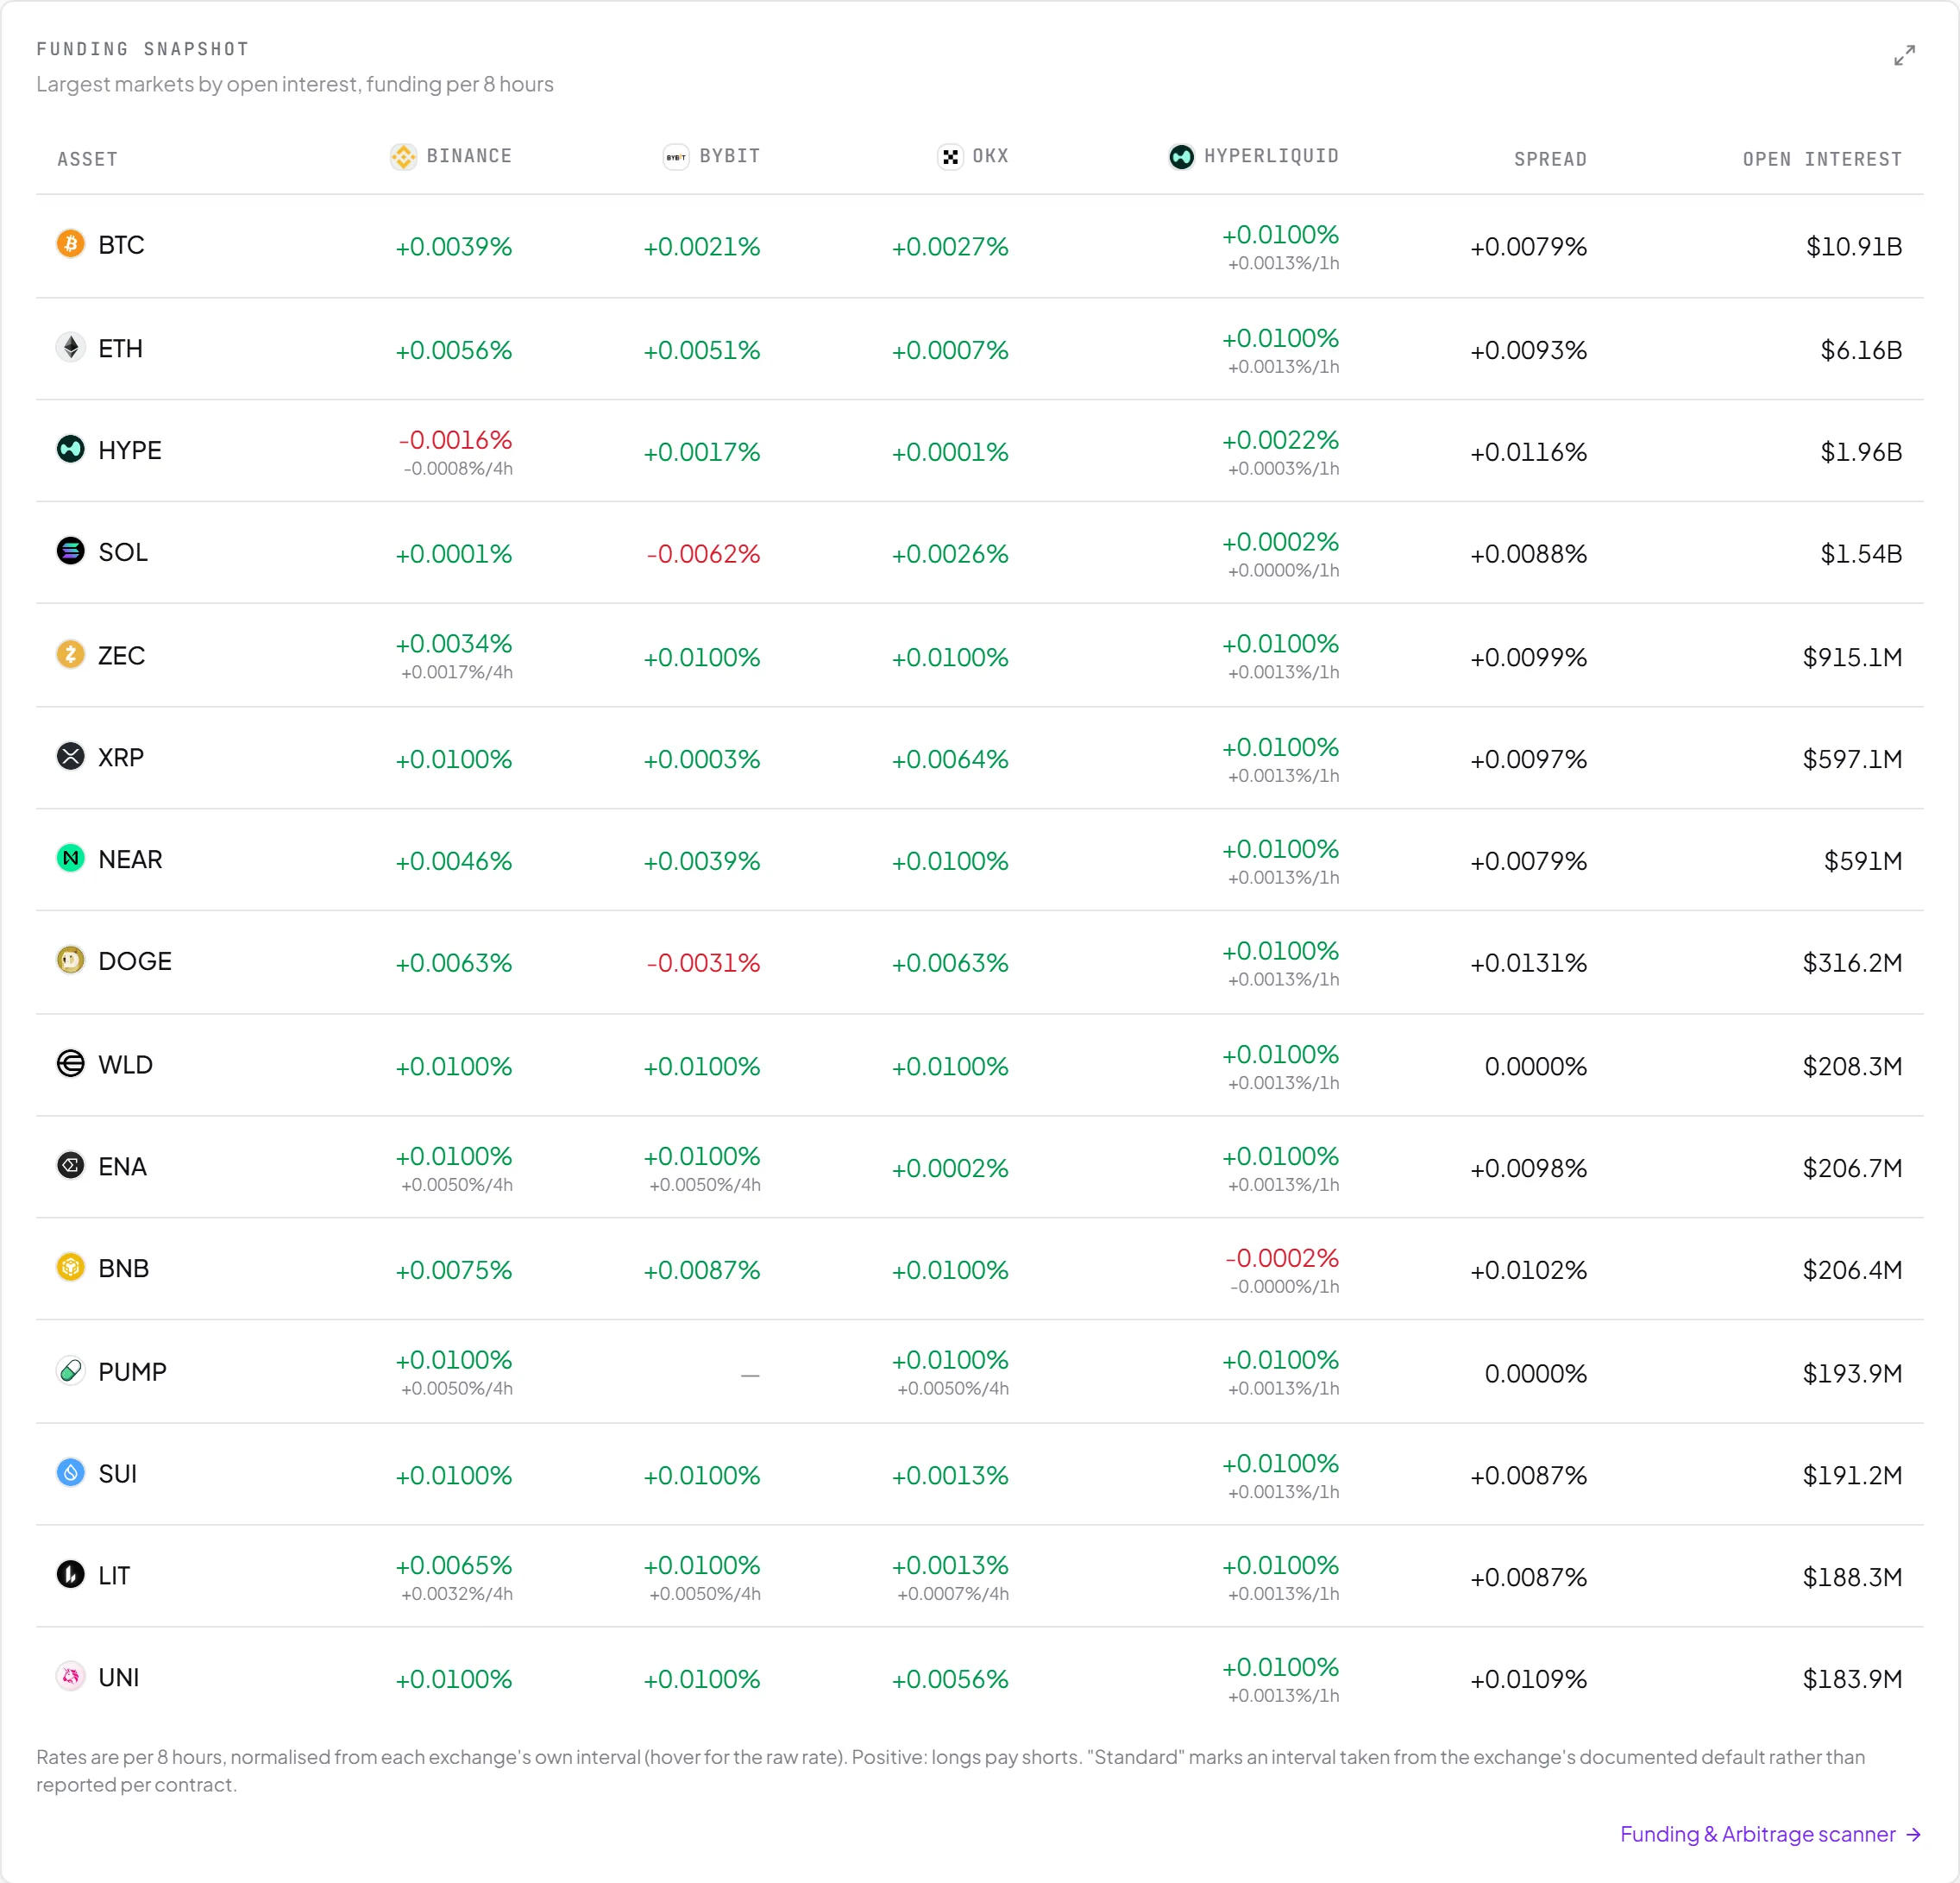Click the BNB coin icon
The height and width of the screenshot is (1883, 1960).
pyautogui.click(x=70, y=1268)
